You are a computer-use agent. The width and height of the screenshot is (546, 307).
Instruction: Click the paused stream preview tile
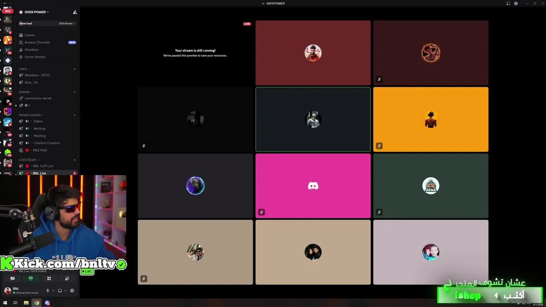[195, 53]
